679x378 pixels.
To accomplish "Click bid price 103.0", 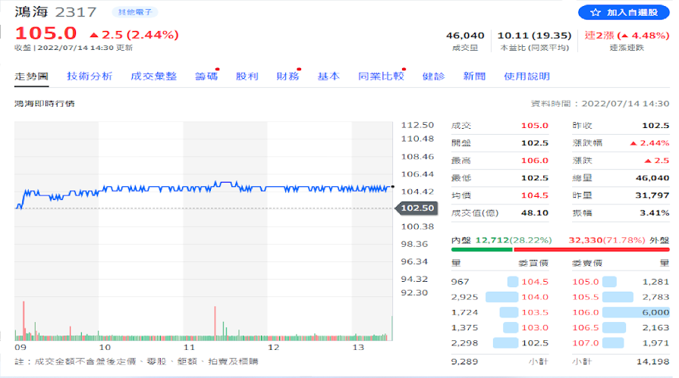I will (535, 328).
